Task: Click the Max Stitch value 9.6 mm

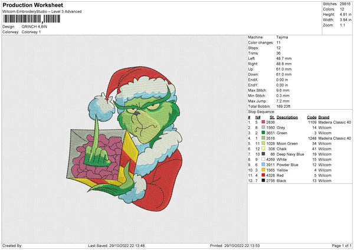Action: [x=283, y=90]
